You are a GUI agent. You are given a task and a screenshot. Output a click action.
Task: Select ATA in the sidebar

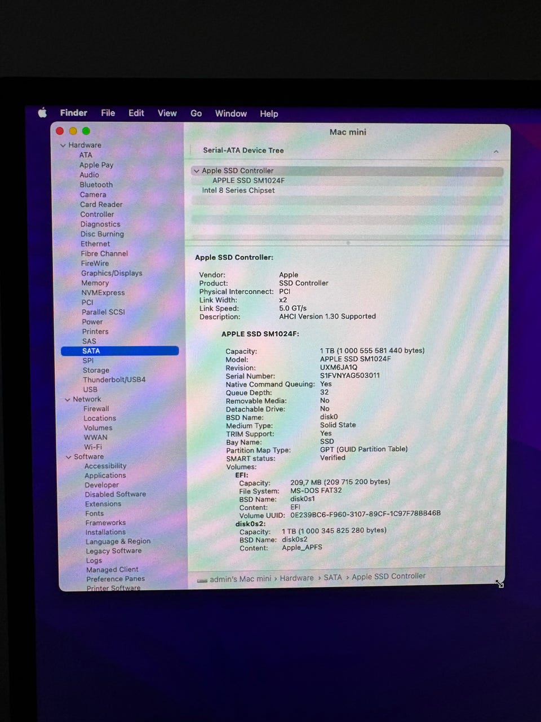86,155
